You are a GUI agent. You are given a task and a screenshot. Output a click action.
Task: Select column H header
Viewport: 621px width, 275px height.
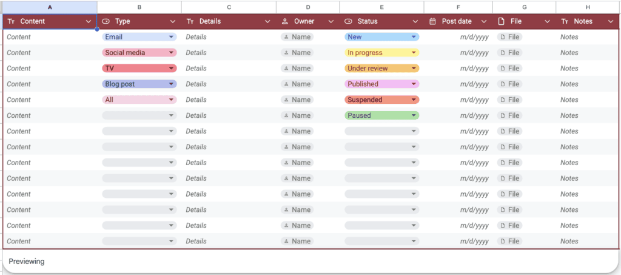tap(588, 7)
